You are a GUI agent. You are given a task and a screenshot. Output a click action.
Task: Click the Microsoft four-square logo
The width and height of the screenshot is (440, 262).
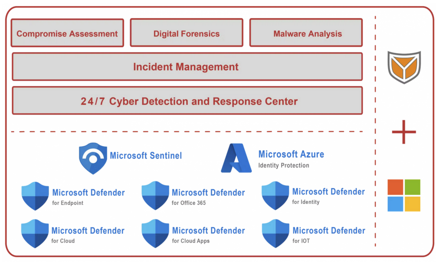[x=404, y=196]
